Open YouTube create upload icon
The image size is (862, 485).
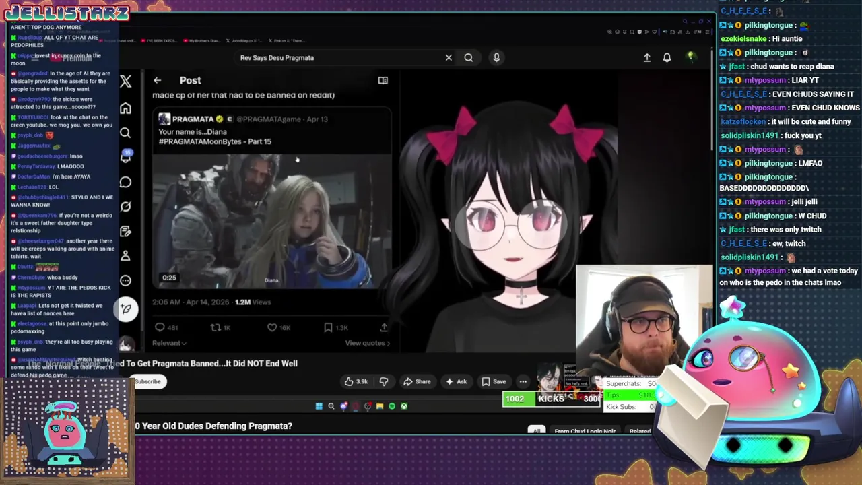pyautogui.click(x=647, y=57)
